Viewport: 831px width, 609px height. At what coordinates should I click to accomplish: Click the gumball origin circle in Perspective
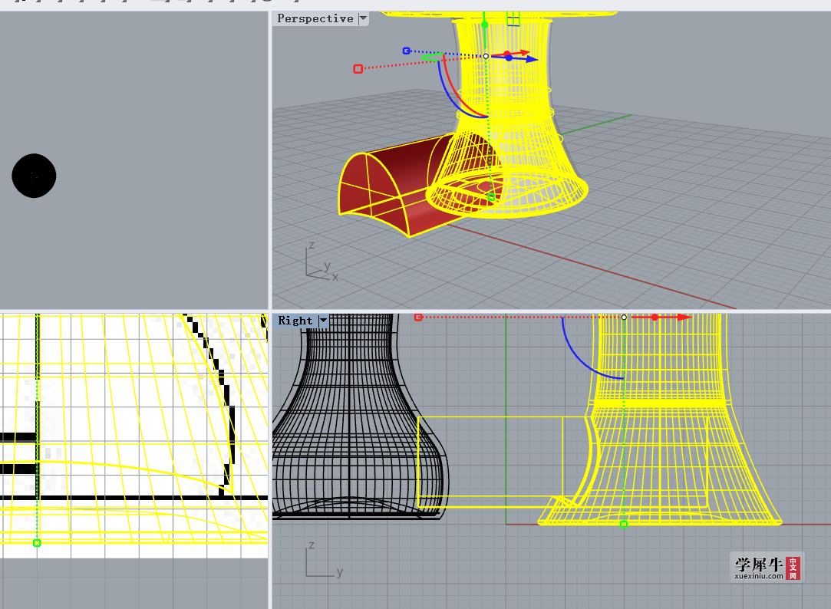(x=486, y=56)
